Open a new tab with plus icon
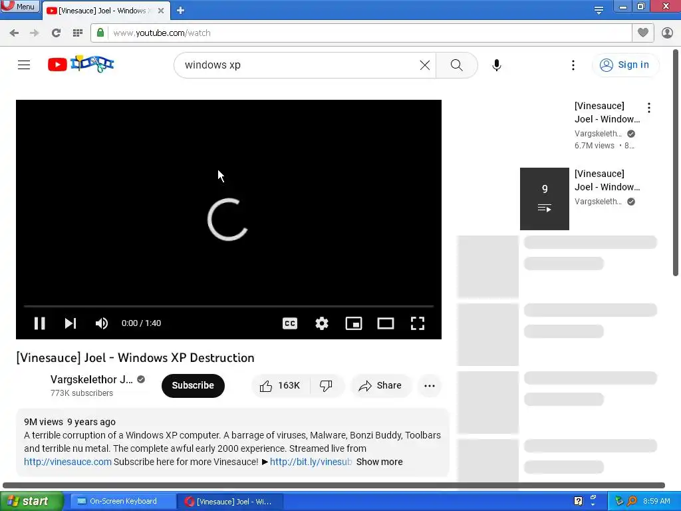Image resolution: width=681 pixels, height=511 pixels. pyautogui.click(x=181, y=11)
